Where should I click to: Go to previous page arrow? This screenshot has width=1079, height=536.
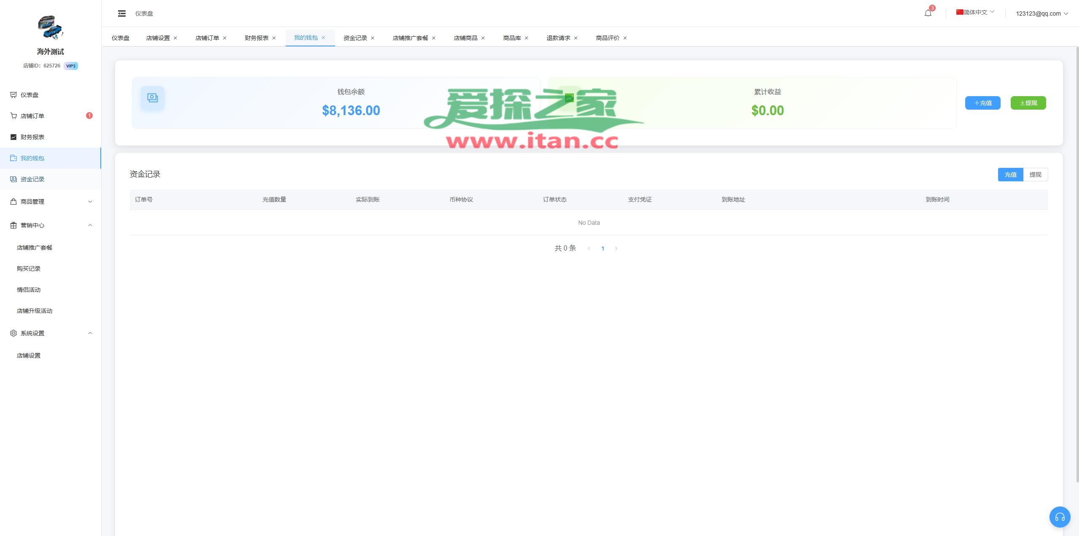pos(589,248)
